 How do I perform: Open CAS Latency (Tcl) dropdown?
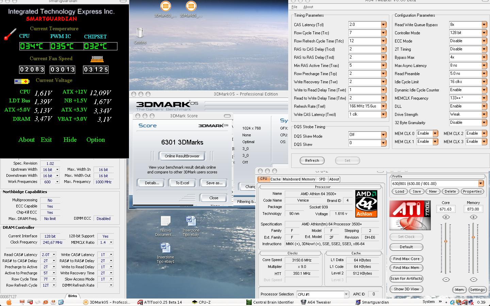tap(383, 25)
